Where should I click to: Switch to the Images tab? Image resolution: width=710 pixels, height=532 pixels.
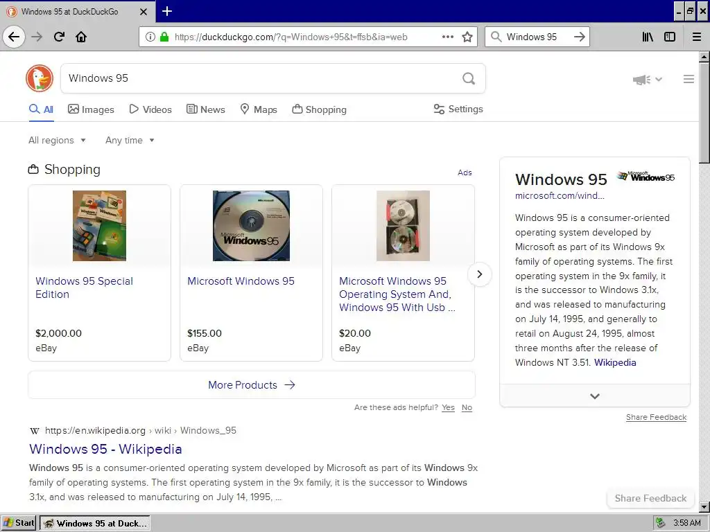coord(91,109)
